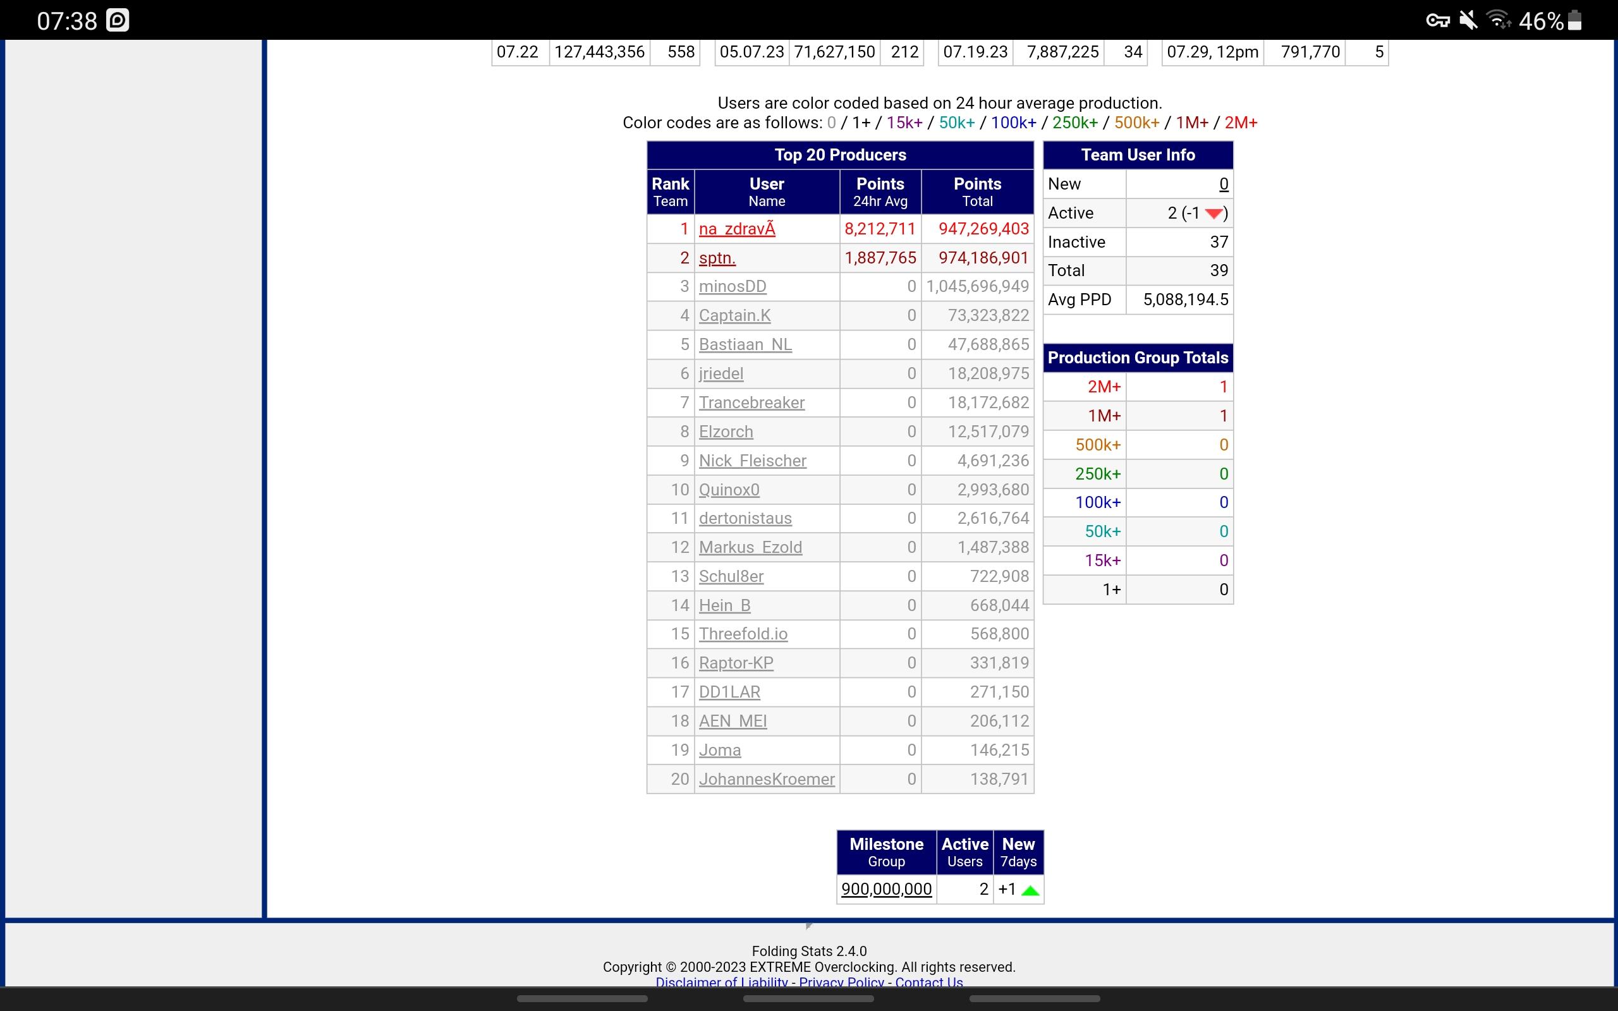The image size is (1618, 1011).
Task: Open the Privacy Policy footer link
Action: coord(841,982)
